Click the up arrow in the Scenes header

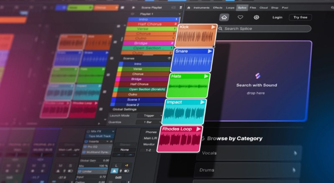tap(169, 58)
